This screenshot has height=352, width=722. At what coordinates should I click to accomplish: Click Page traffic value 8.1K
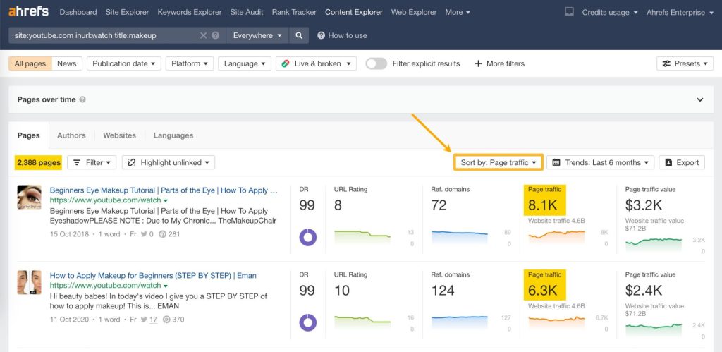coord(543,205)
